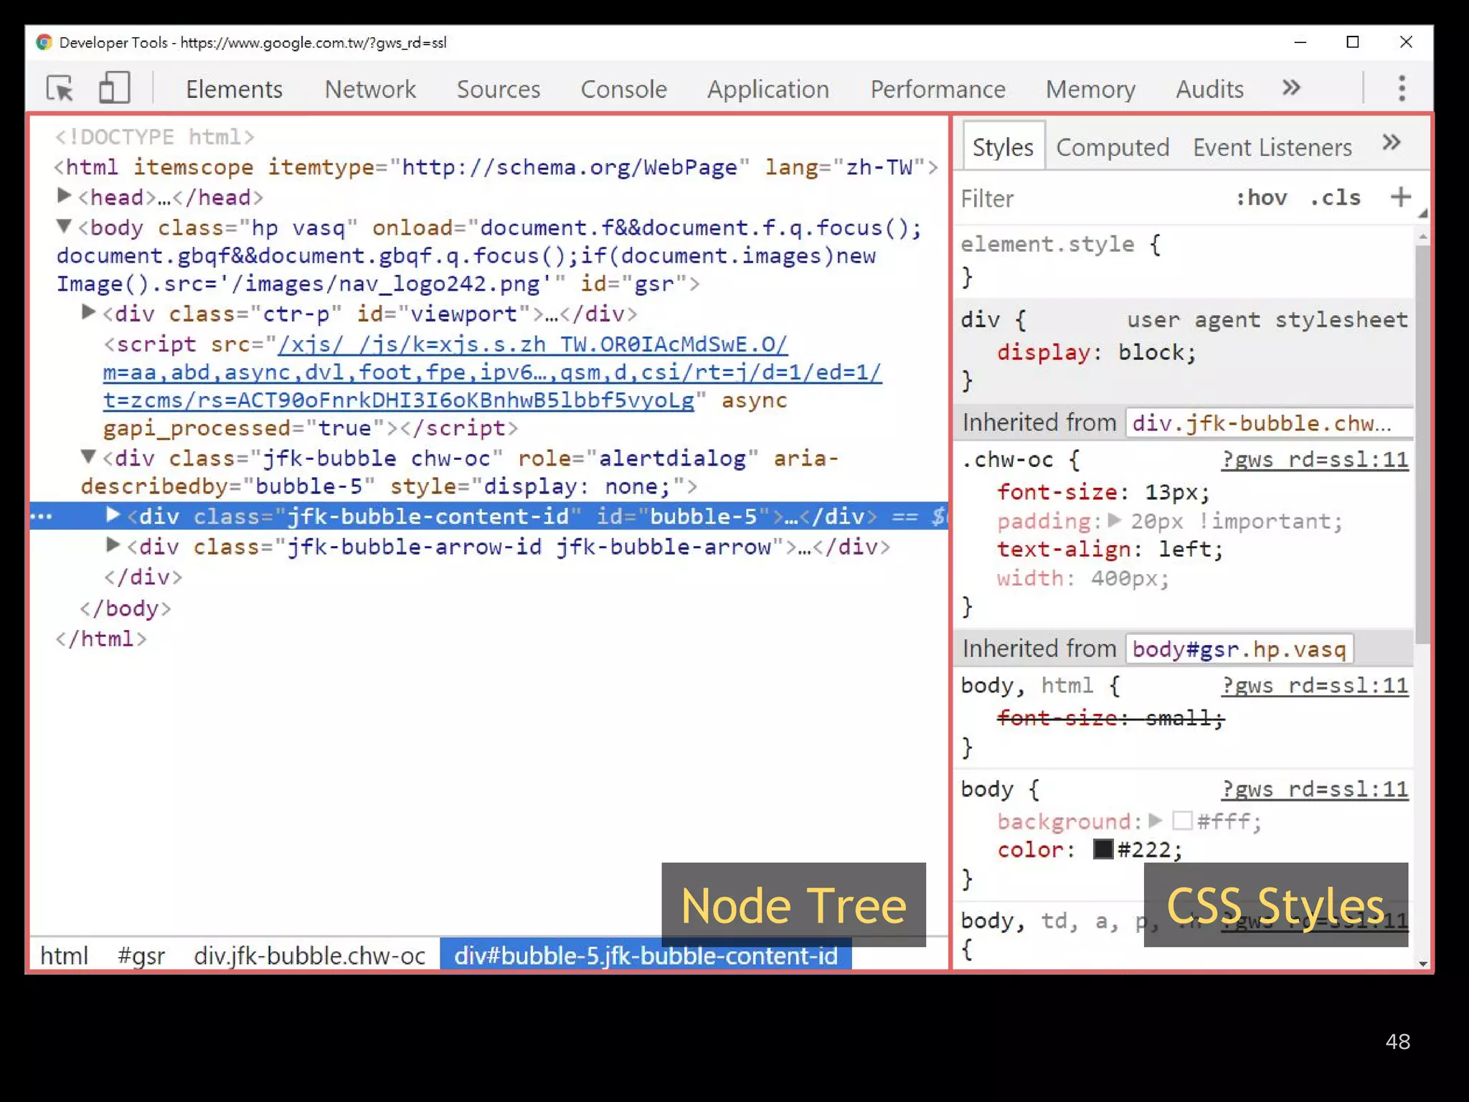Open the Sources panel
The image size is (1469, 1102).
[499, 89]
